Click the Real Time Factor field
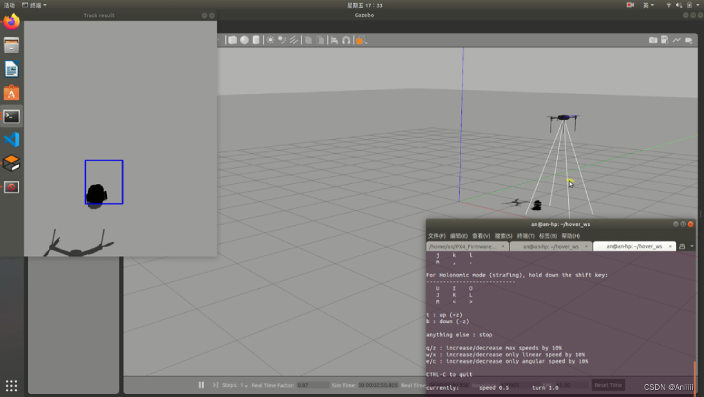This screenshot has height=397, width=704. (x=313, y=385)
